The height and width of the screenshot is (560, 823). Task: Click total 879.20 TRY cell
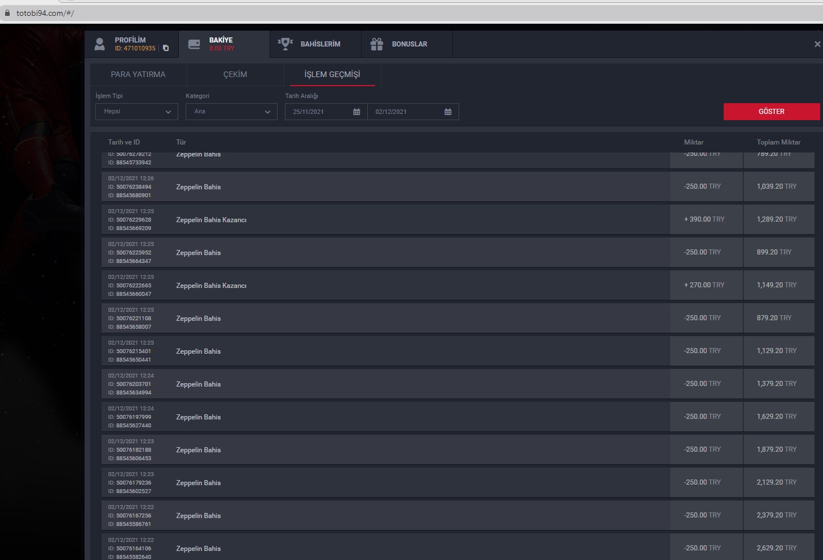(x=778, y=318)
